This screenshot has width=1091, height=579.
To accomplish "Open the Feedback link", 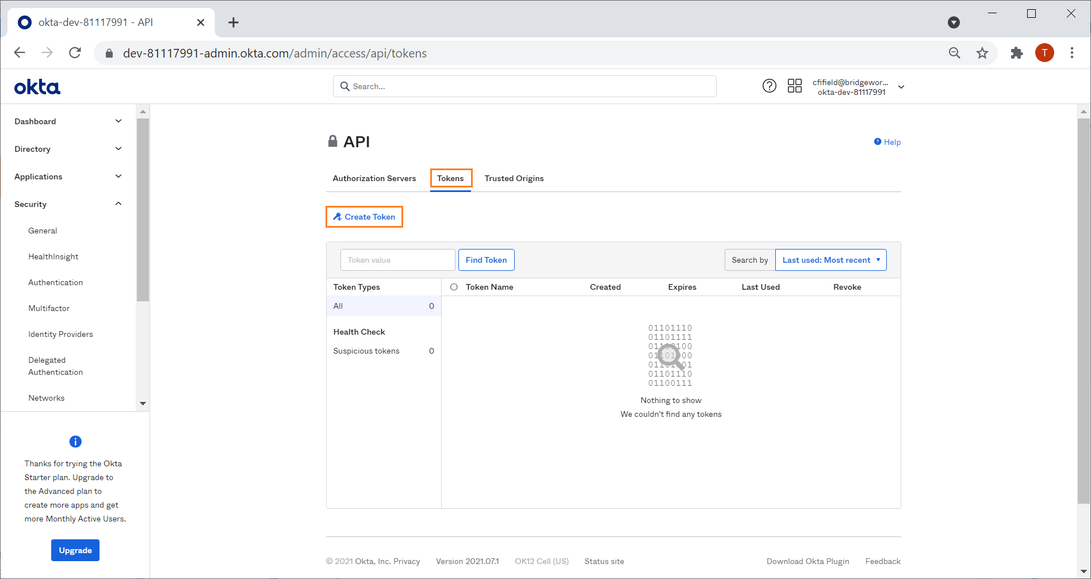I will [x=883, y=561].
